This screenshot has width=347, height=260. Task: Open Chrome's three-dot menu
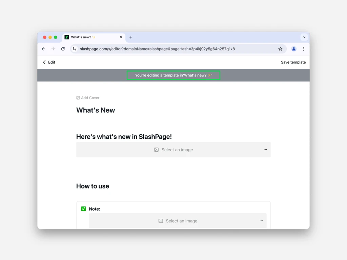(304, 49)
